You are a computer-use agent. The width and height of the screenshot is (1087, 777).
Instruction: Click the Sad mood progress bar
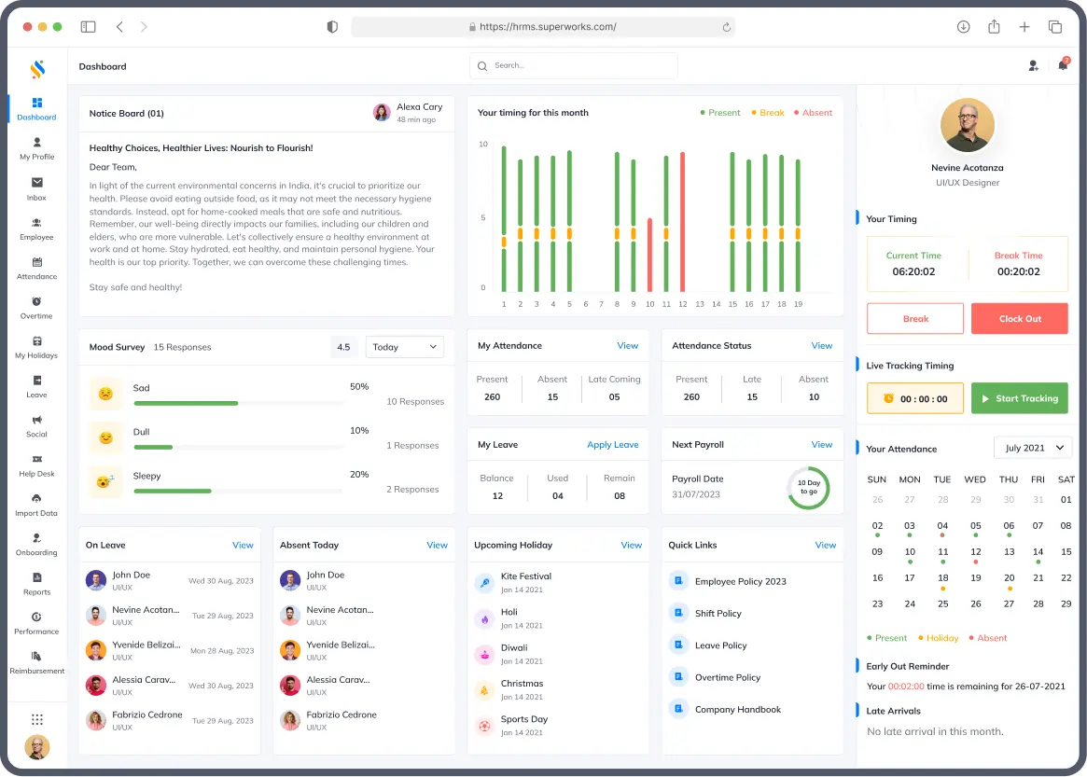click(238, 403)
